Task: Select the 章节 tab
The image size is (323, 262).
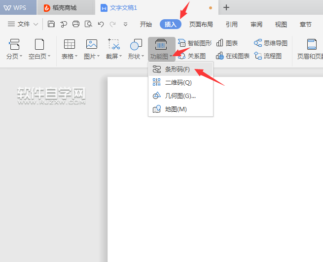Action: point(305,25)
